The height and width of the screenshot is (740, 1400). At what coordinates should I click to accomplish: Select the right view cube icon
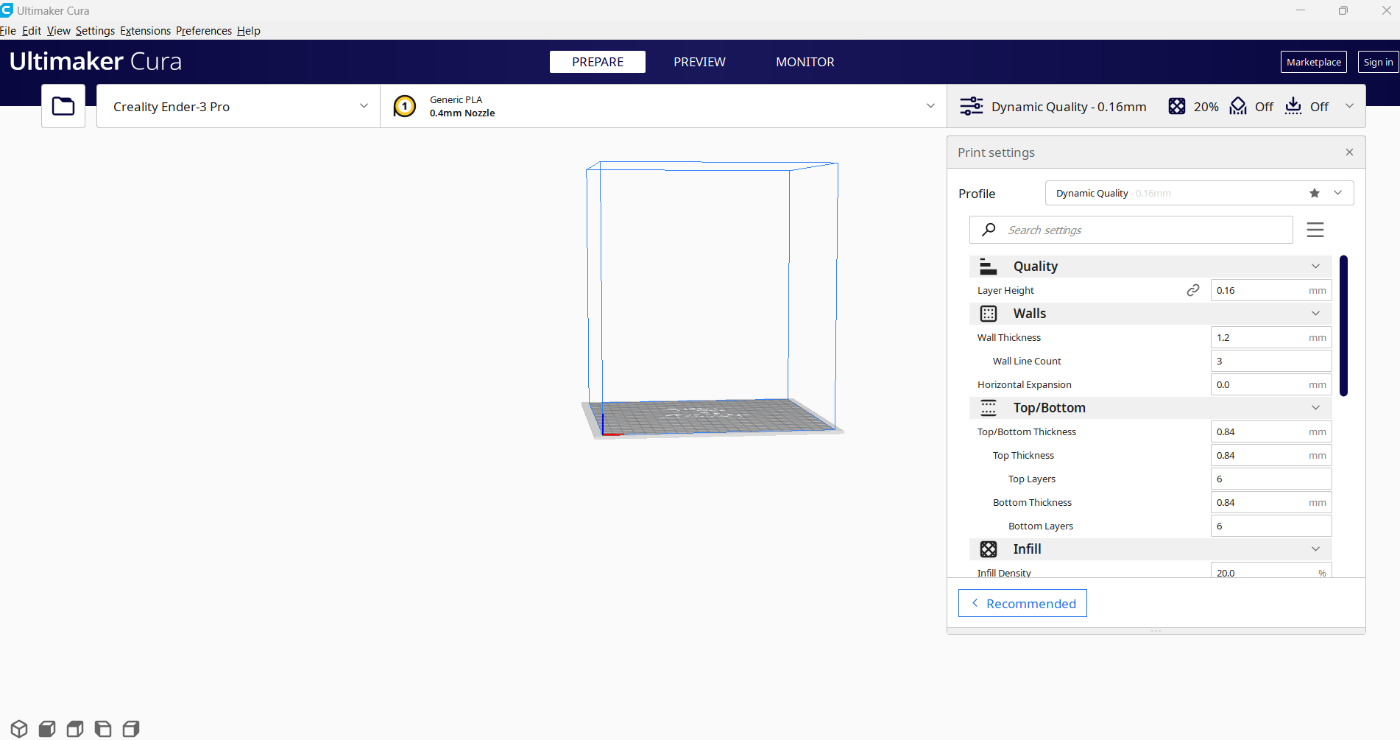(131, 729)
